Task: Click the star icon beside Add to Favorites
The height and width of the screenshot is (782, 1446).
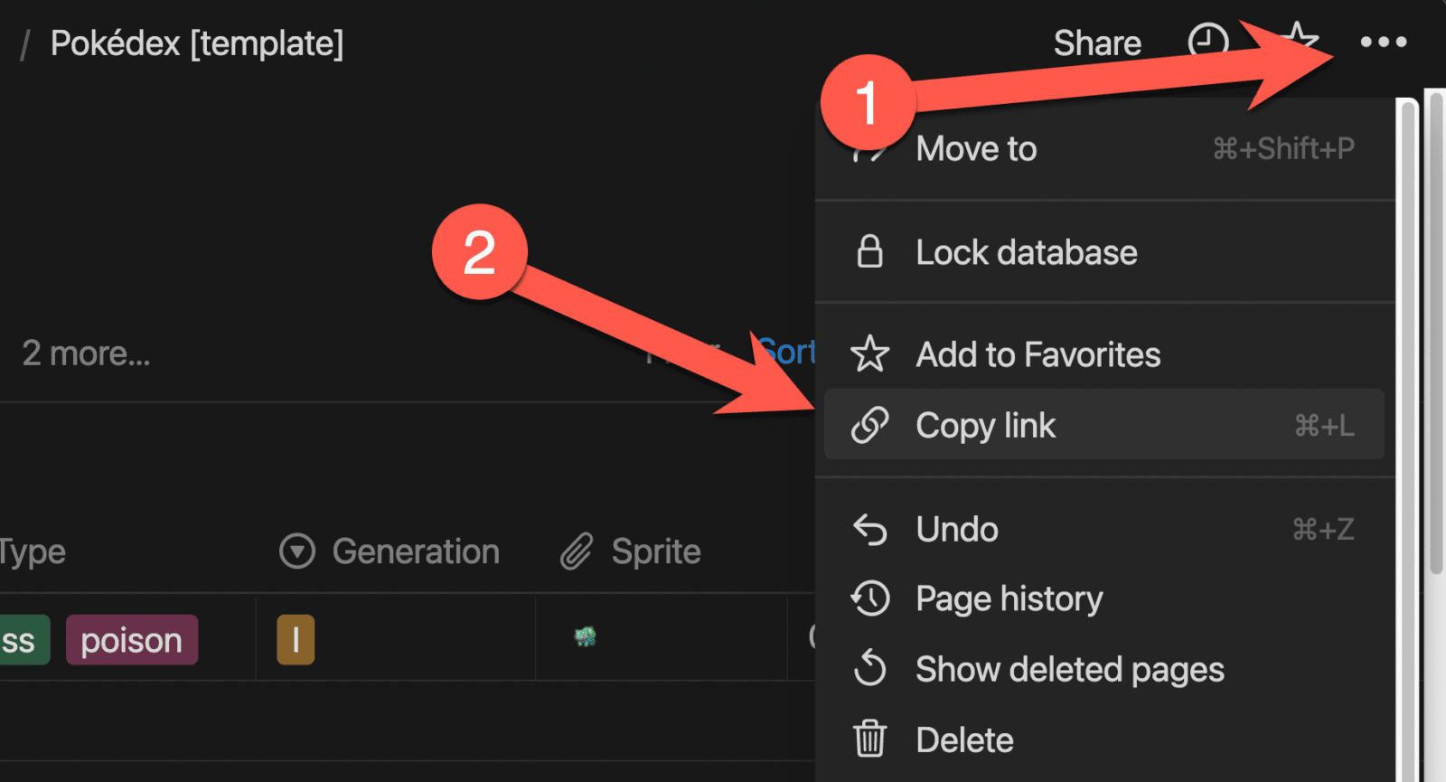Action: tap(869, 354)
